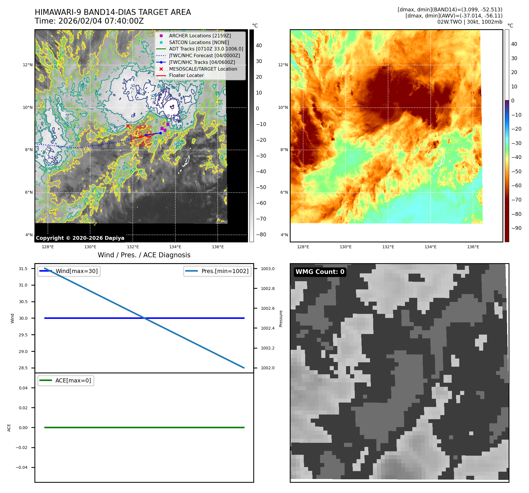Click the green ADT Tracks legend line
This screenshot has width=529, height=493.
point(161,49)
